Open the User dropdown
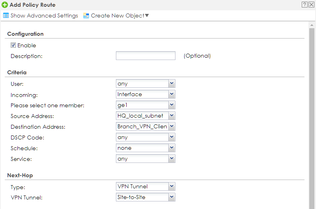 coord(171,84)
